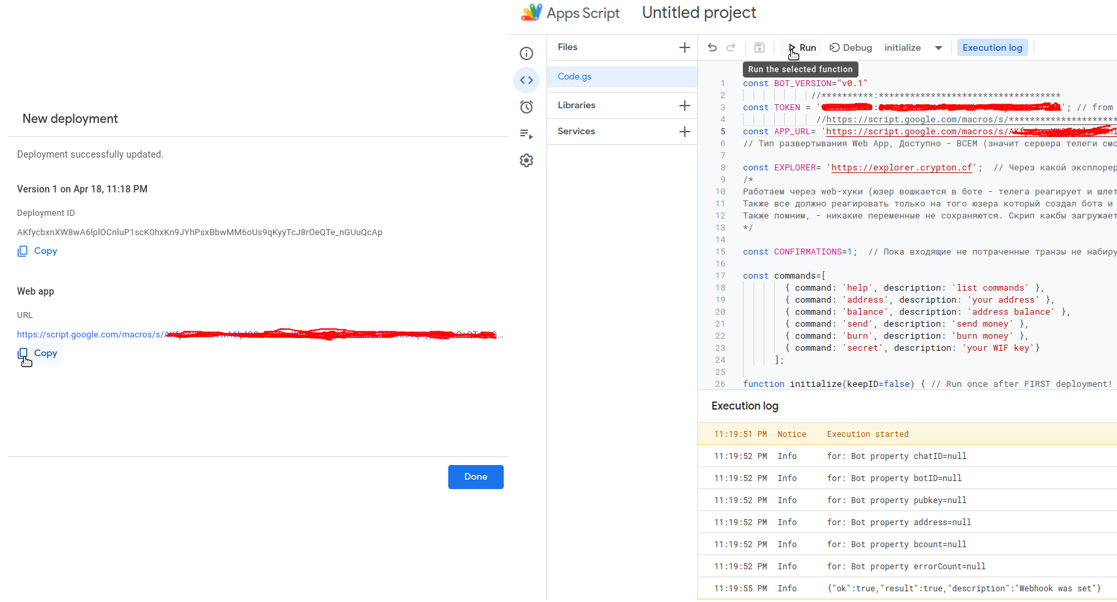Open the web app script.google.com URL link
This screenshot has height=602, width=1117.
pyautogui.click(x=90, y=335)
